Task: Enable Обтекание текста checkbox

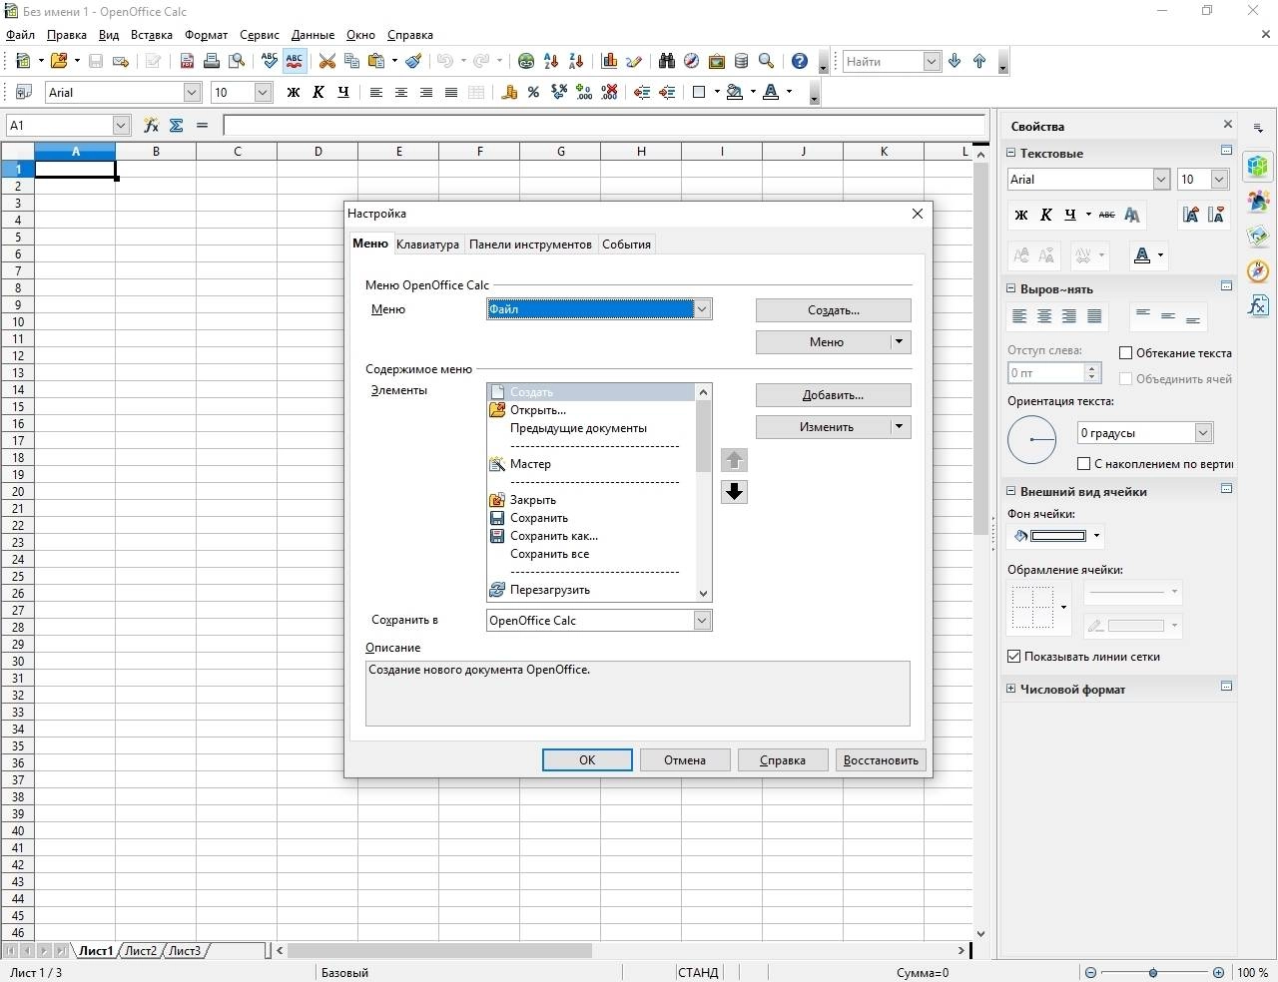Action: 1125,352
